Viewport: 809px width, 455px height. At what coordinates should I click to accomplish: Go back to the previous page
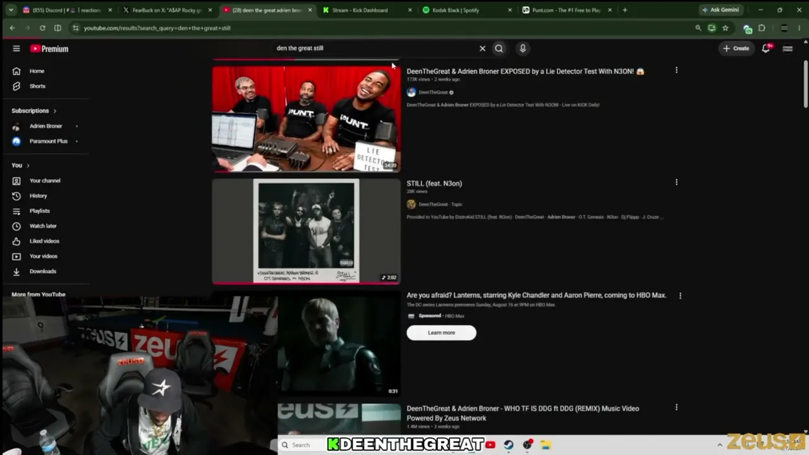(x=12, y=28)
